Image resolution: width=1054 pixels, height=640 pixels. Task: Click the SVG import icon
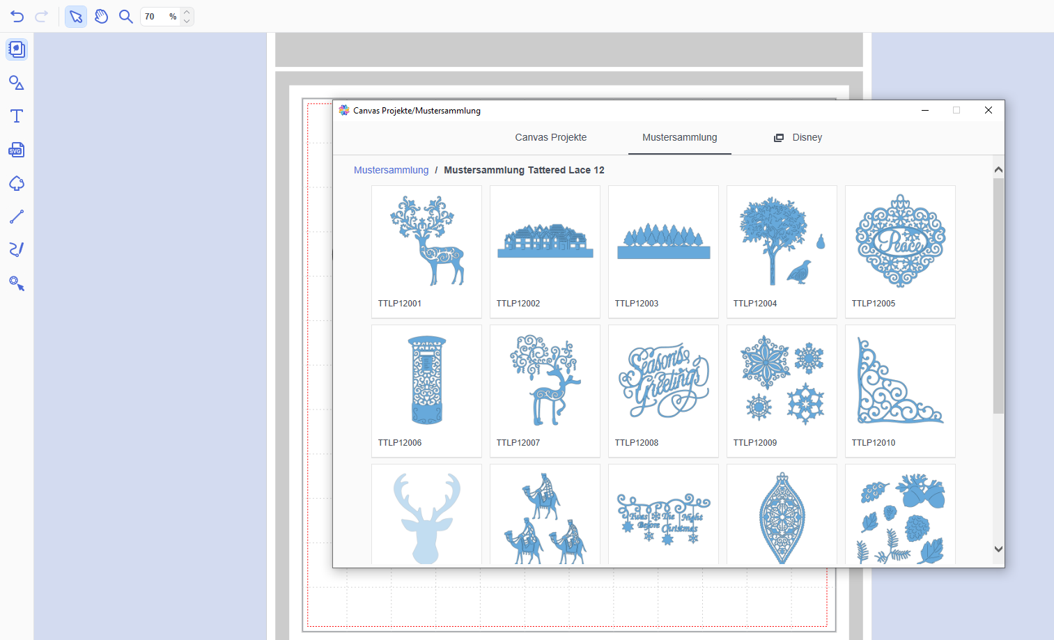point(17,150)
